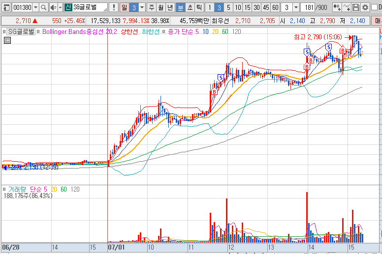This screenshot has width=382, height=254.
Task: Expand the SG글로벌 name field corner arrow
Action: (x=105, y=9)
